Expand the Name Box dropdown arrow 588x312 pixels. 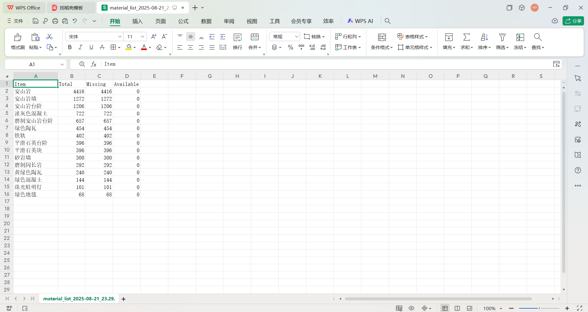coord(62,64)
